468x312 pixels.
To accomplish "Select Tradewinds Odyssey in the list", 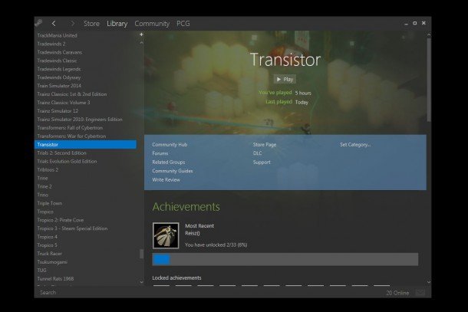I will [x=59, y=77].
